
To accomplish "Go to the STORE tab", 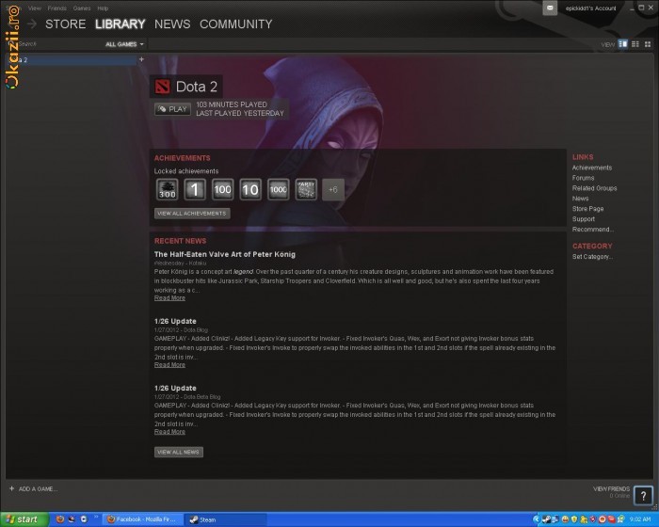I will click(x=65, y=24).
